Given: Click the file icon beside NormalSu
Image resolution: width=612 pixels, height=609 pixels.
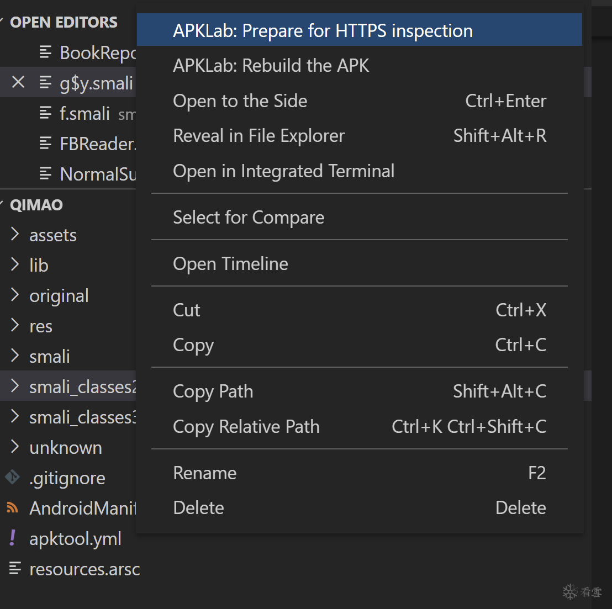Looking at the screenshot, I should point(45,174).
